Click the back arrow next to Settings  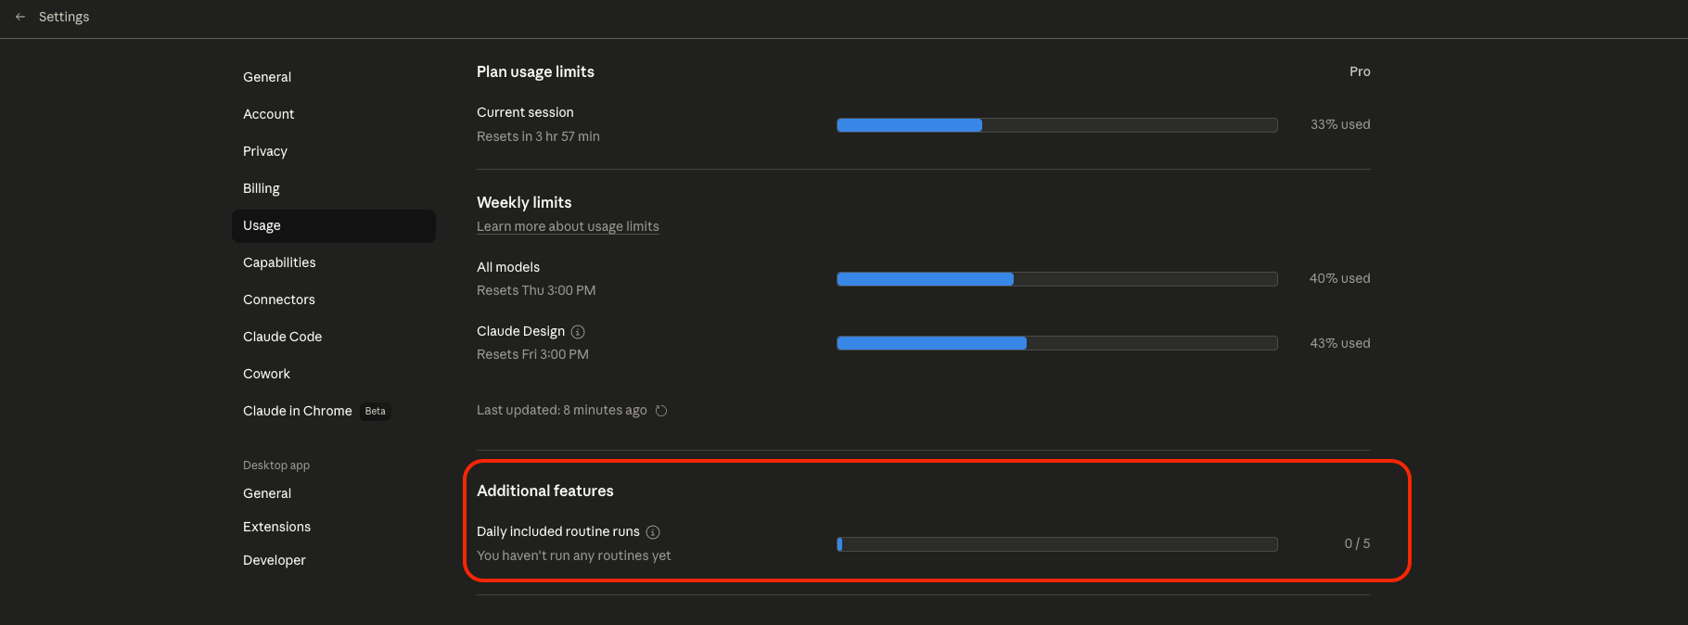pos(20,17)
